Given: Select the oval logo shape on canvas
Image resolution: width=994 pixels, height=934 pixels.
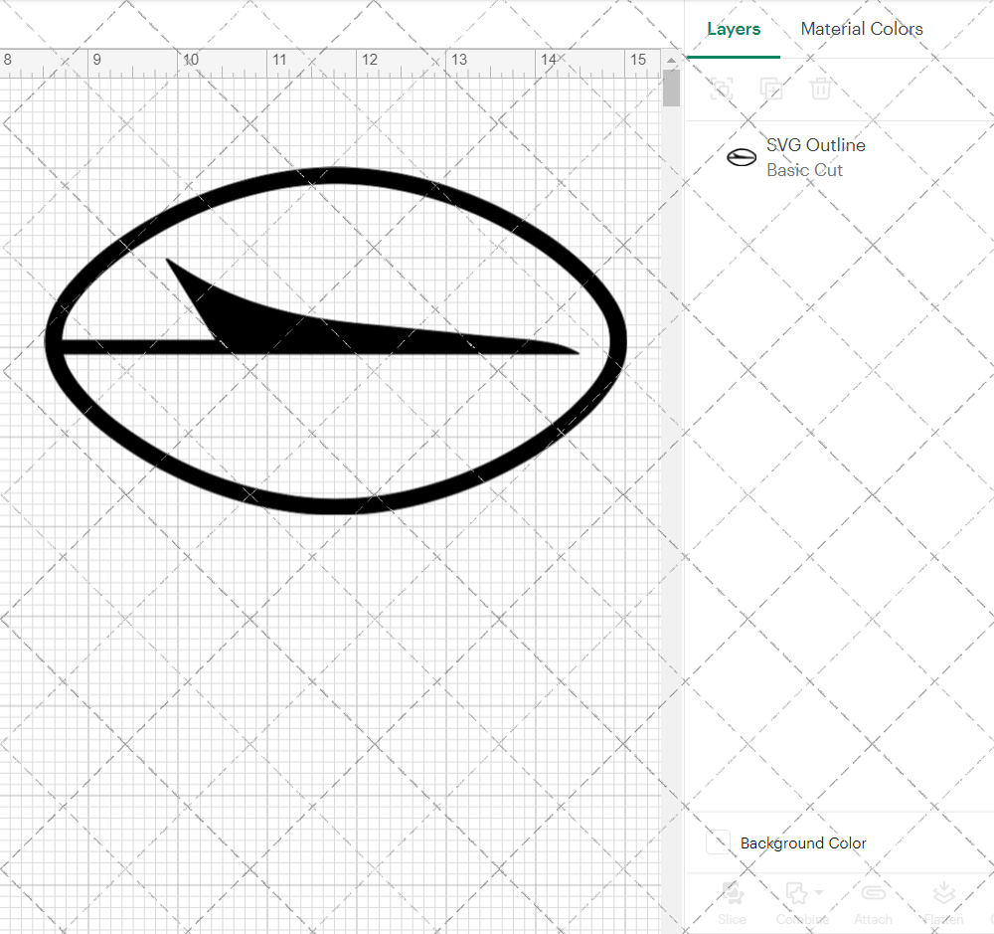Looking at the screenshot, I should pyautogui.click(x=335, y=341).
